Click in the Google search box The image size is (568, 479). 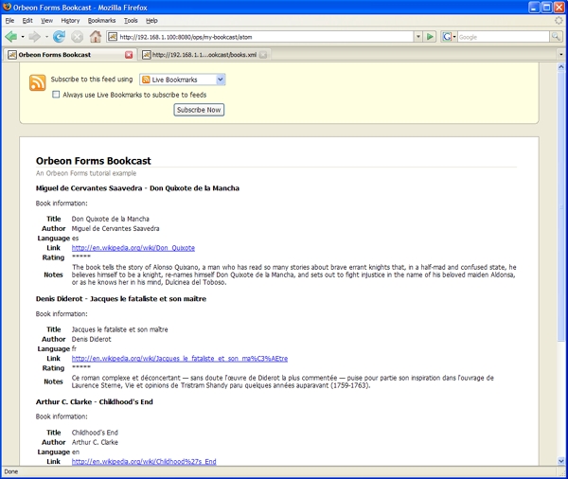tap(492, 37)
